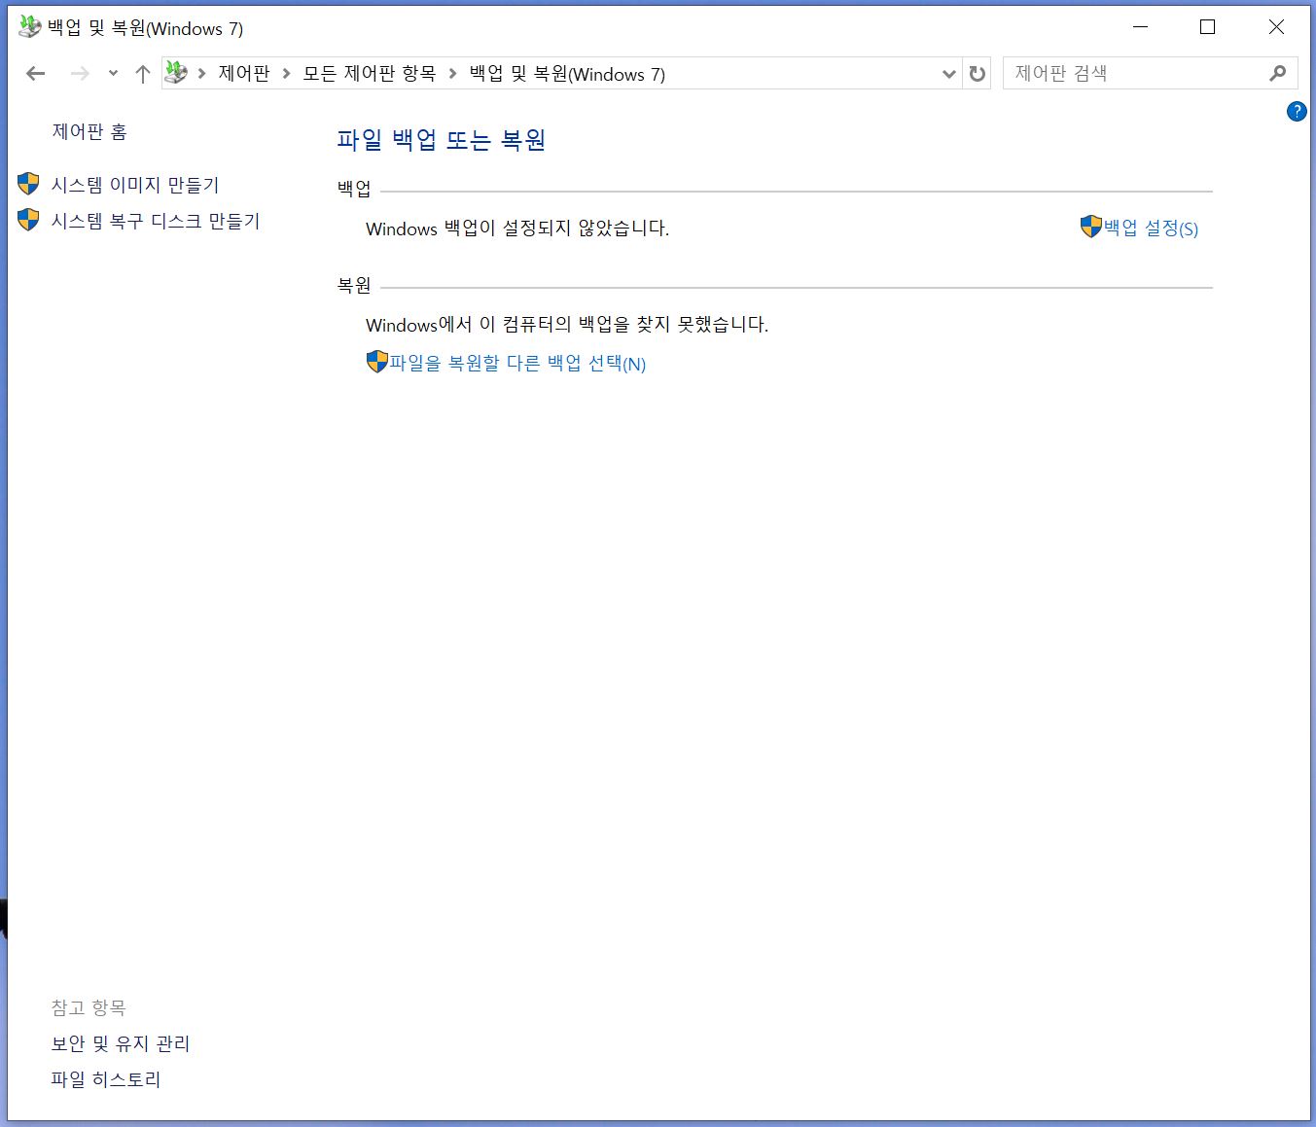1316x1127 pixels.
Task: Open 제어판 홈 link
Action: [89, 131]
